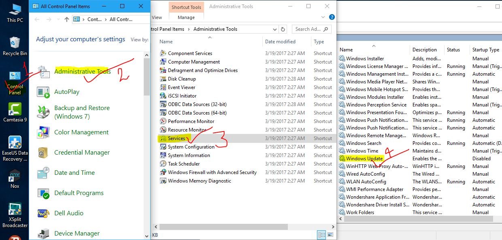502x240 pixels.
Task: Open the View ribbon tab
Action: [157, 17]
